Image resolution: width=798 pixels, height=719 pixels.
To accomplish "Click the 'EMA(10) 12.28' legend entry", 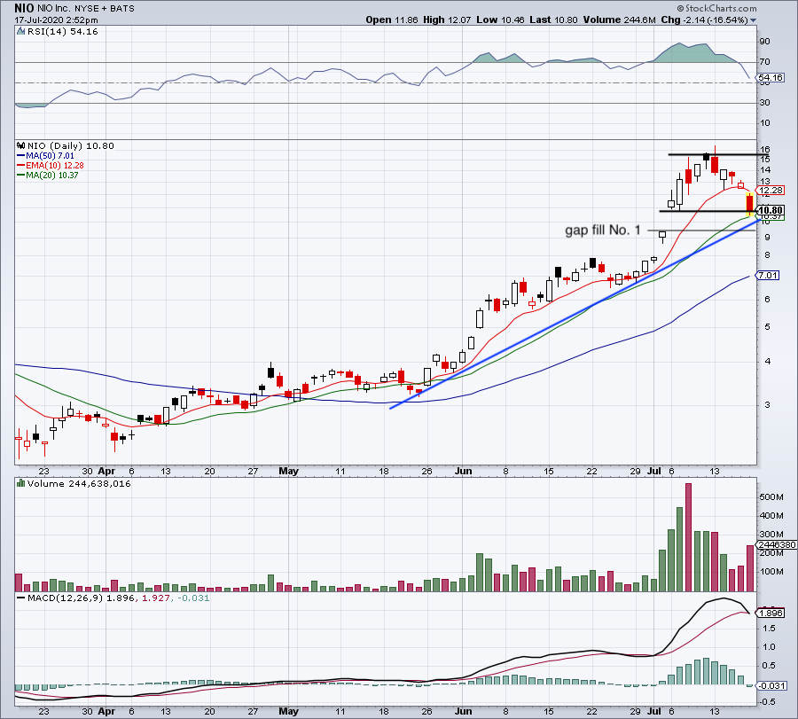I will tap(55, 166).
